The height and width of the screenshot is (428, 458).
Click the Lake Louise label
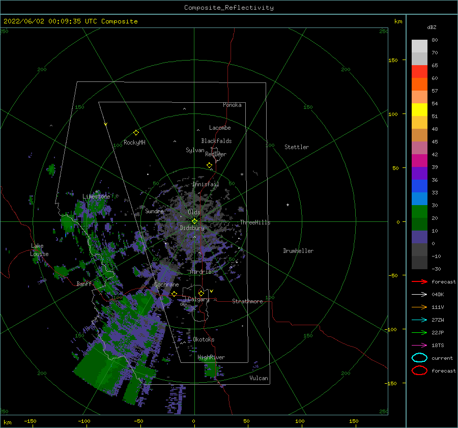[x=39, y=250]
